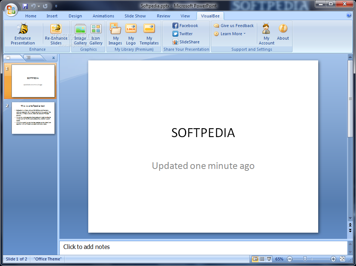This screenshot has height=266, width=356.
Task: Open My Logo library
Action: [x=131, y=34]
